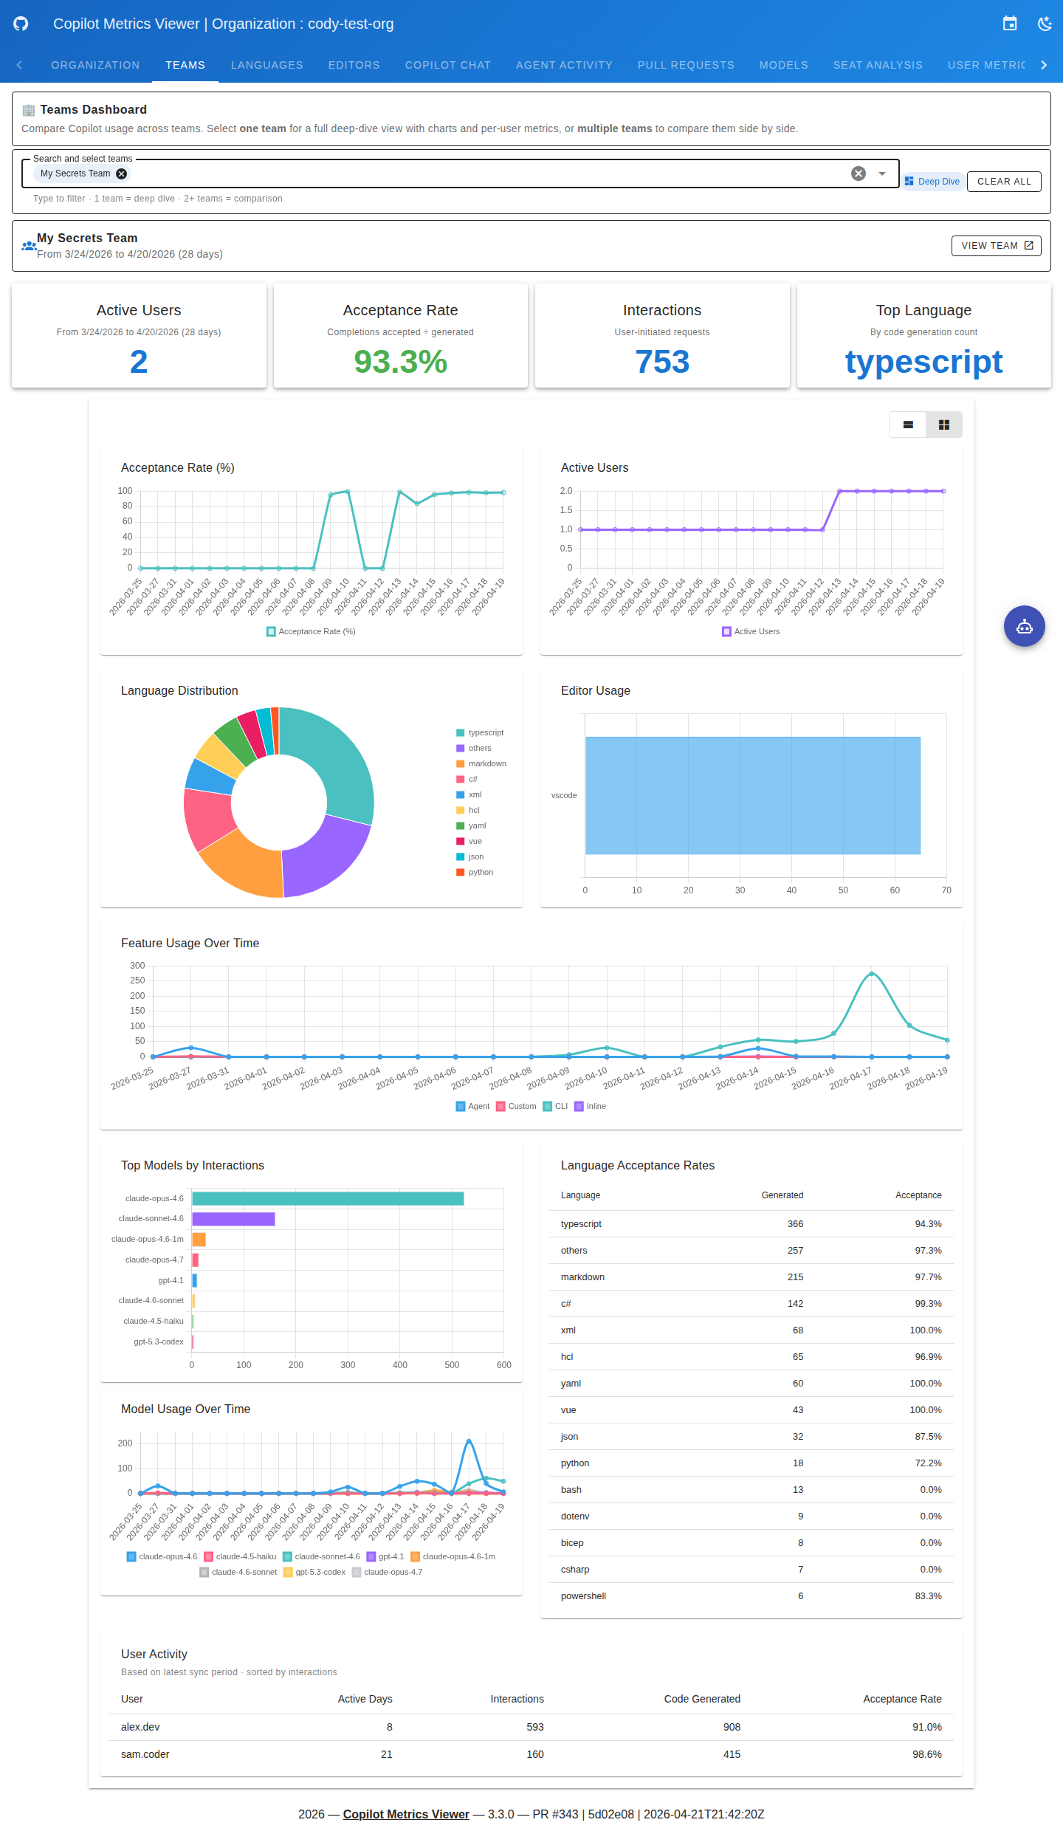Viewport: 1063px width, 1831px height.
Task: Toggle typescript legend in Language Distribution
Action: (x=480, y=732)
